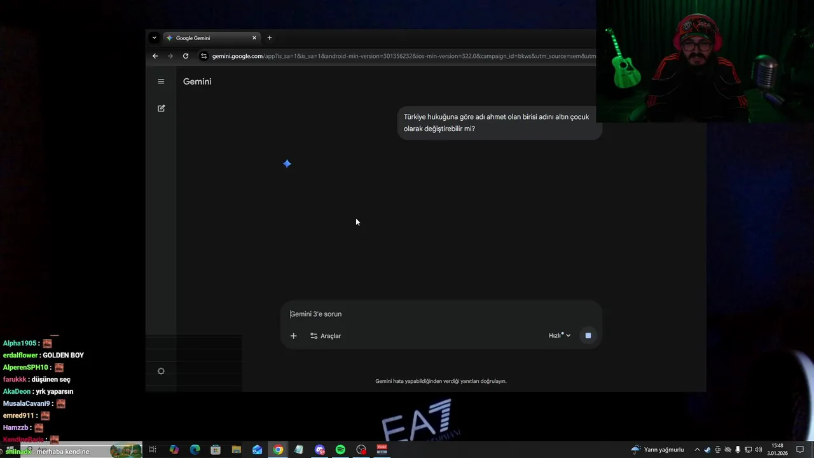Open the Windows notification center

pos(800,450)
